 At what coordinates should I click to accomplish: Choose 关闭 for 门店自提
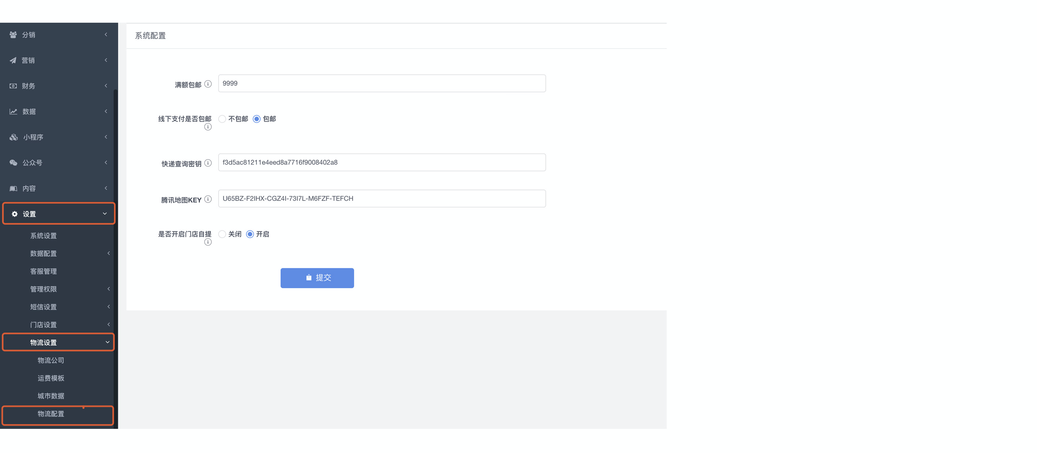point(222,234)
